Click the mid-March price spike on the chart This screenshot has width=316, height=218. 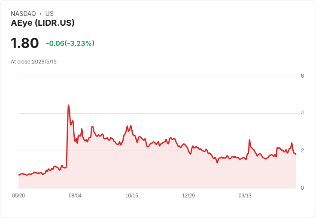point(249,140)
